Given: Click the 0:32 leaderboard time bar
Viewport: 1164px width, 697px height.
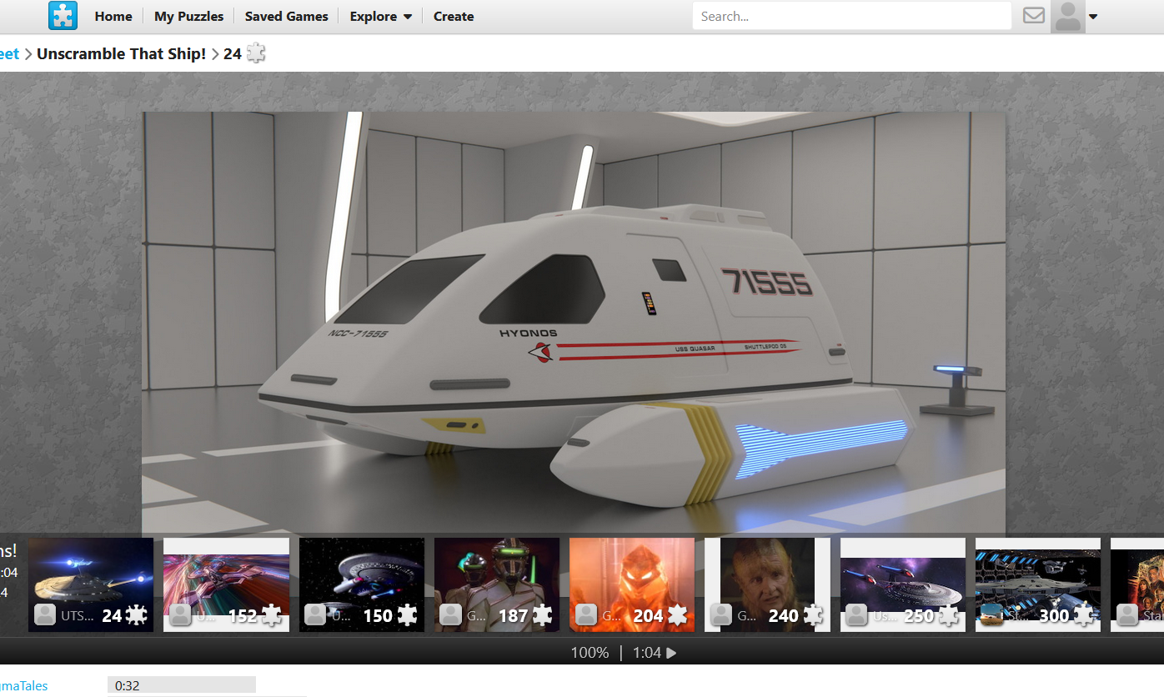Looking at the screenshot, I should pyautogui.click(x=181, y=685).
